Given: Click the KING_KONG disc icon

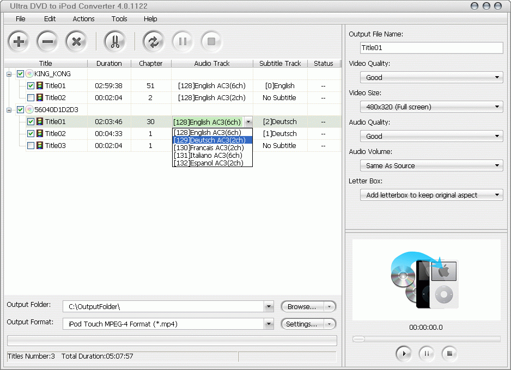Looking at the screenshot, I should click(x=29, y=73).
